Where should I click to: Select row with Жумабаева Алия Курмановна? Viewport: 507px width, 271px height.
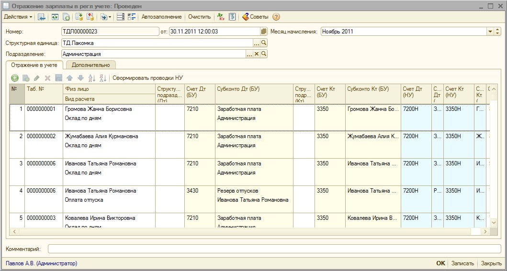click(101, 136)
